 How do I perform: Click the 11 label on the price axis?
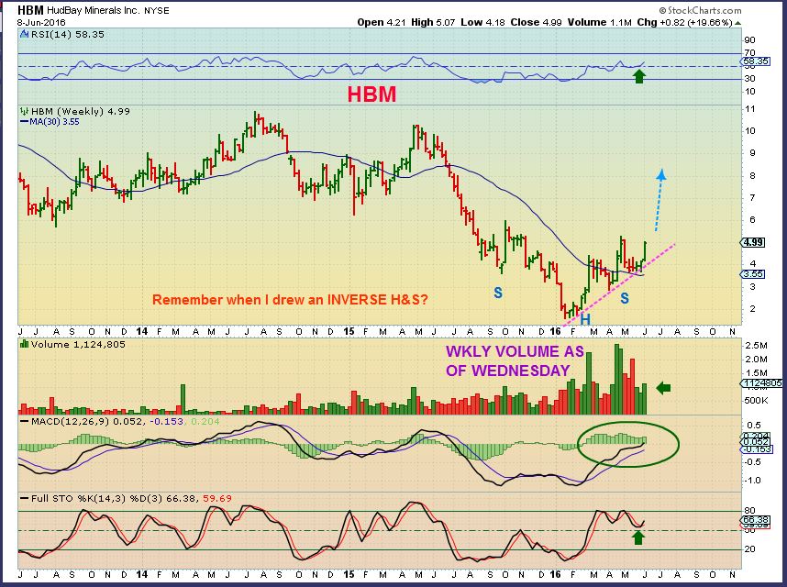click(x=751, y=109)
